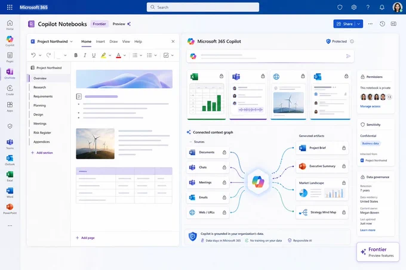Collapse the Sources group
406x270 pixels.
click(x=191, y=142)
